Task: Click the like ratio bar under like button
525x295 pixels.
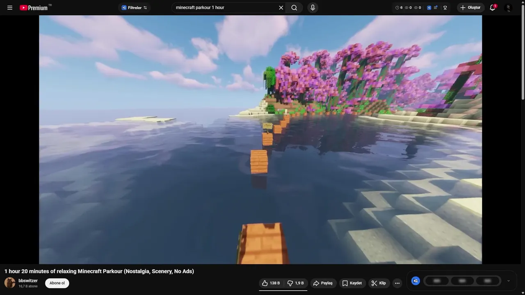Action: tap(283, 290)
